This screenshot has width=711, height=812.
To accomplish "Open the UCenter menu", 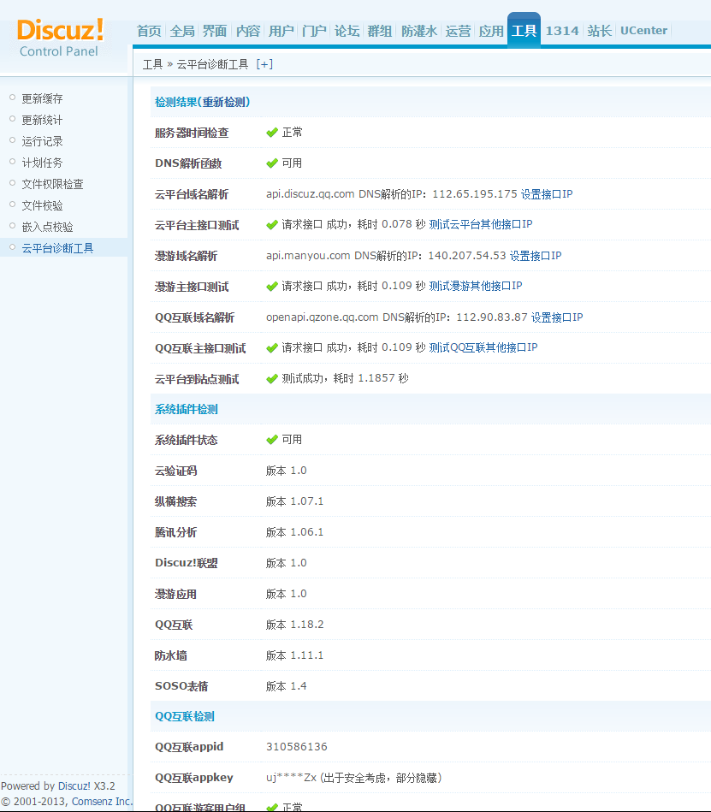I will point(643,31).
